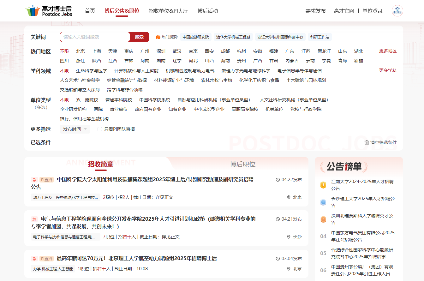Click the trash icon for 清空筛选条件
This screenshot has height=281, width=424.
click(366, 142)
